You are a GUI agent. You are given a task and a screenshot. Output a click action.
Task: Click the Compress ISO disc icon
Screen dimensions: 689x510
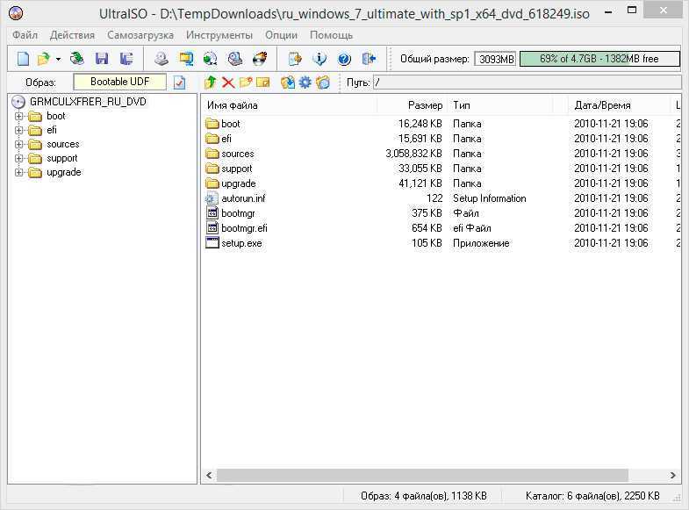pyautogui.click(x=211, y=59)
